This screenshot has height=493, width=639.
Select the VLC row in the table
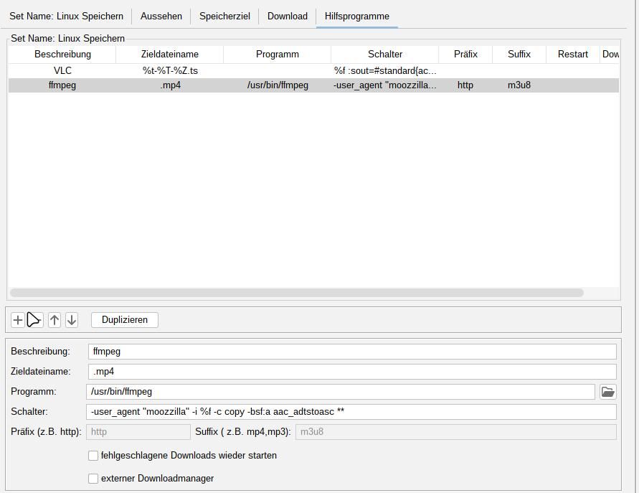[x=313, y=70]
